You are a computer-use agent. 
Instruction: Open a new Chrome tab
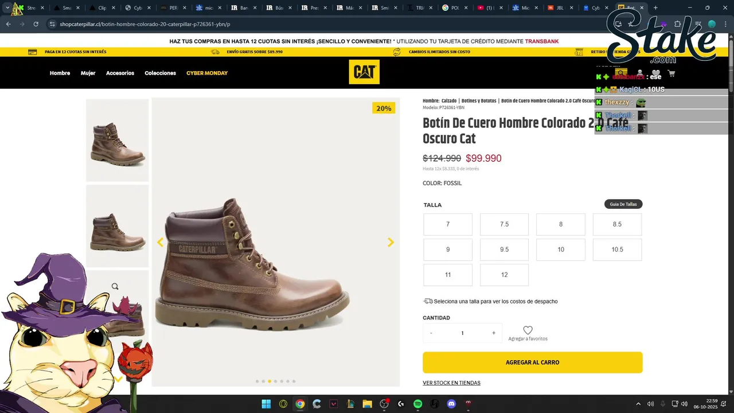click(655, 8)
